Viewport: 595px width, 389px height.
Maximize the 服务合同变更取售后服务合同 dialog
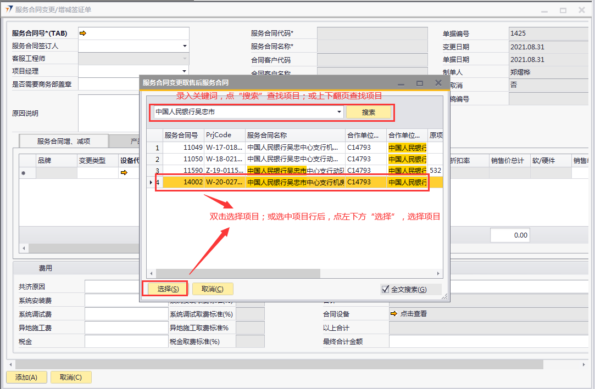(420, 83)
